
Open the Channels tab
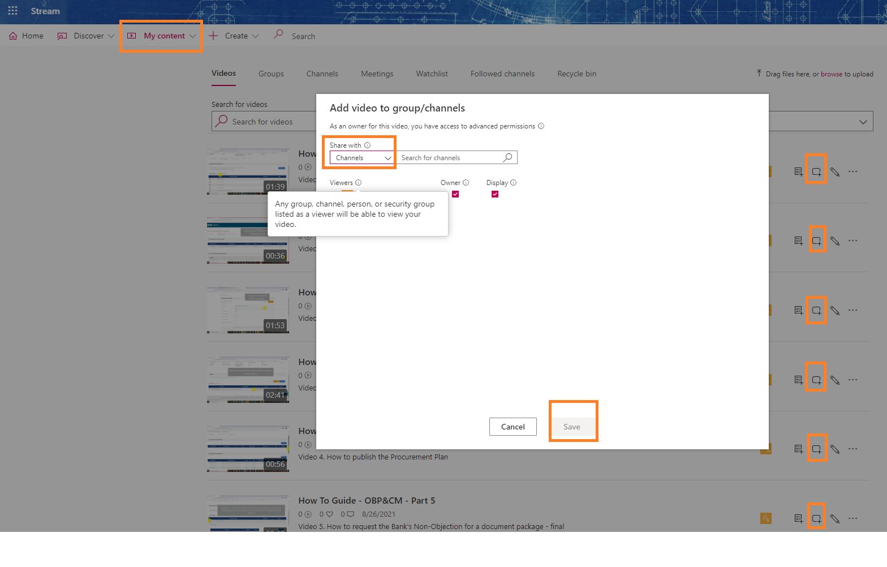322,74
